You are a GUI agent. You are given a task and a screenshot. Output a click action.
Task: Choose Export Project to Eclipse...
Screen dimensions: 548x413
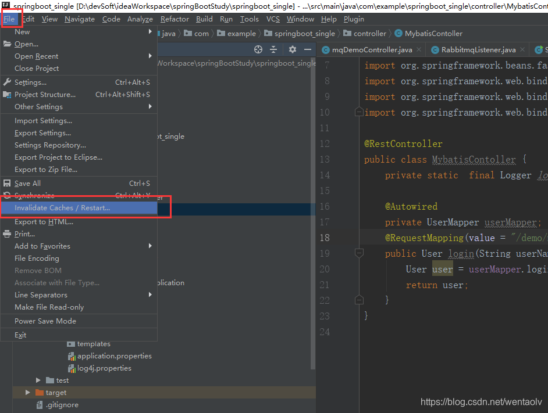[79, 157]
